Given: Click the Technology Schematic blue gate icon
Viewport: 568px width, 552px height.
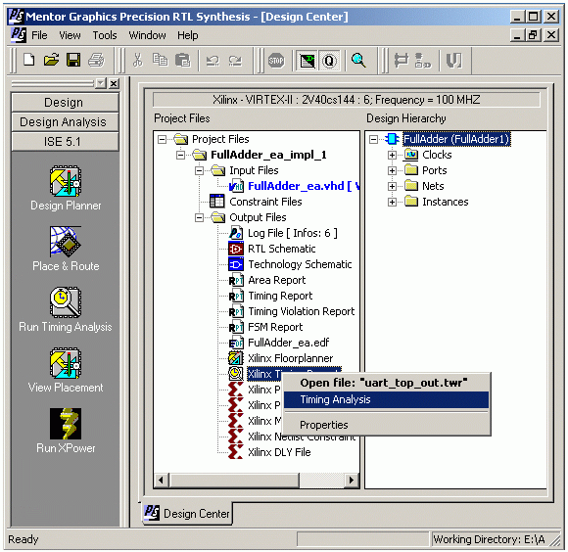Looking at the screenshot, I should [236, 264].
